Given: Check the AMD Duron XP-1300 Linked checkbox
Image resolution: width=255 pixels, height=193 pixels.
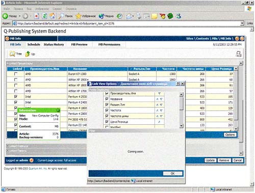Looking at the screenshot, I should click(16, 74).
